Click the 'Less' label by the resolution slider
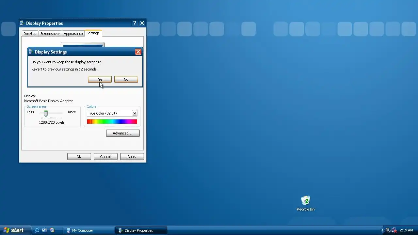Screen dimensions: 418x235 (x=30, y=112)
